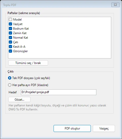
Task: Check the Model layout checkbox
Action: click(x=10, y=20)
